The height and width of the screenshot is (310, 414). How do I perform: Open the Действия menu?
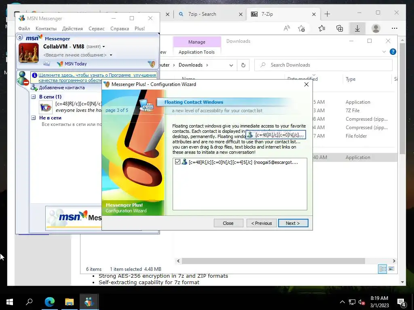(x=72, y=29)
